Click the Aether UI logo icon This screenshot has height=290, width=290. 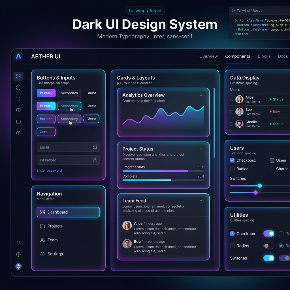tap(18, 56)
